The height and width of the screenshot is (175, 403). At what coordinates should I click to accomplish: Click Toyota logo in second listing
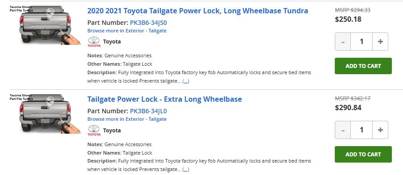[x=94, y=131]
